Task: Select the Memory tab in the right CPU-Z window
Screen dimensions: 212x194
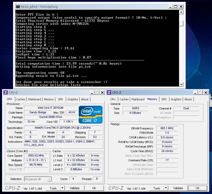Action: pyautogui.click(x=152, y=99)
